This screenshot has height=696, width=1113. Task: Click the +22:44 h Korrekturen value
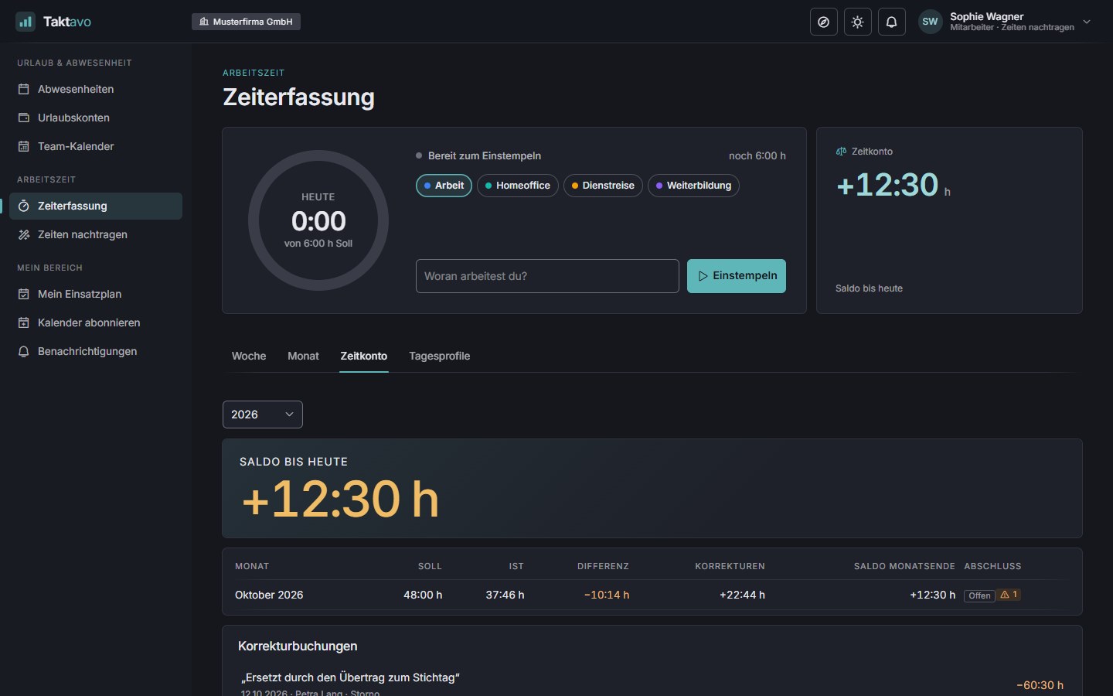click(742, 595)
